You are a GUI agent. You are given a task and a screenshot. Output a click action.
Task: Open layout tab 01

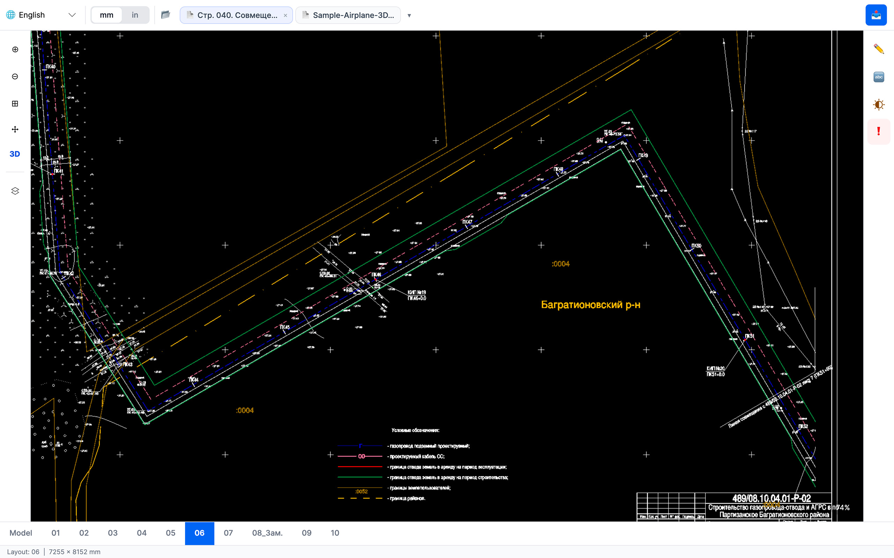[56, 533]
